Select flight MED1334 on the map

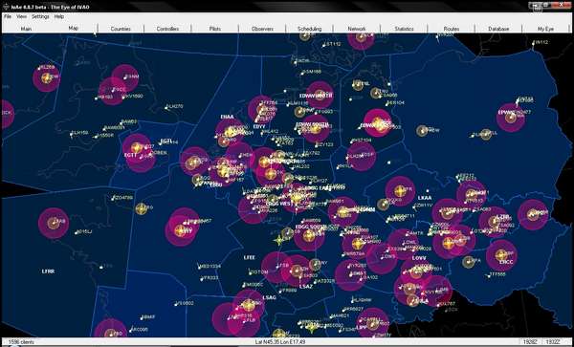pos(210,266)
